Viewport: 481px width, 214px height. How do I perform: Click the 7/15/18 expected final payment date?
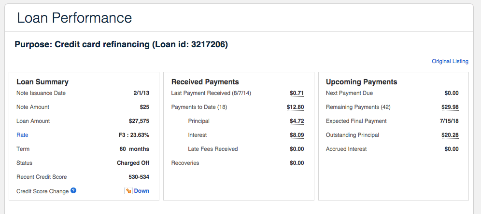pos(448,121)
